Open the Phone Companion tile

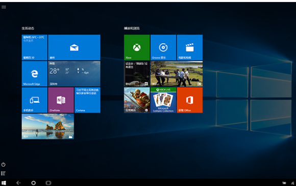point(35,100)
